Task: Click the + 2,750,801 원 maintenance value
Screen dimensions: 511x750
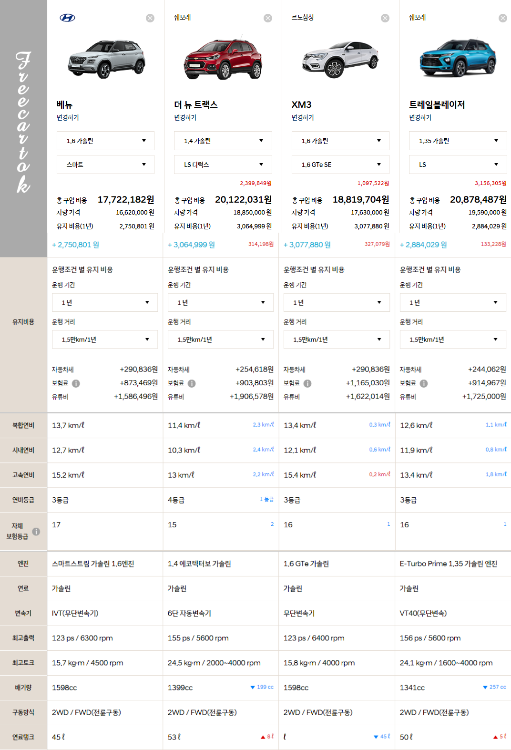Action: pos(75,245)
